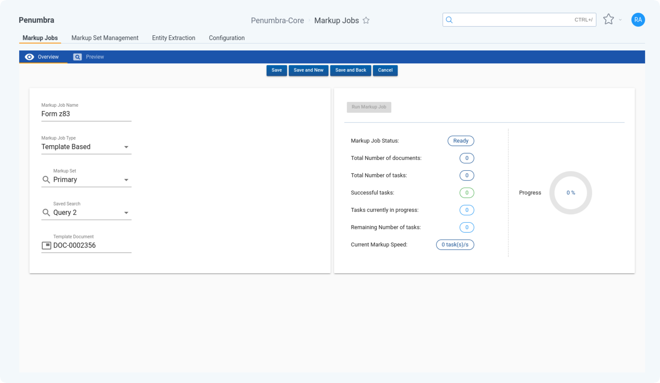Image resolution: width=660 pixels, height=383 pixels.
Task: Open the favorites star in header
Action: pos(608,20)
